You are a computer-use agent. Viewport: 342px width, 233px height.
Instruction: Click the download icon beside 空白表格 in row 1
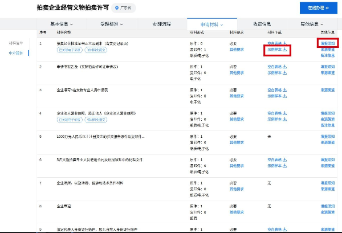(284, 43)
